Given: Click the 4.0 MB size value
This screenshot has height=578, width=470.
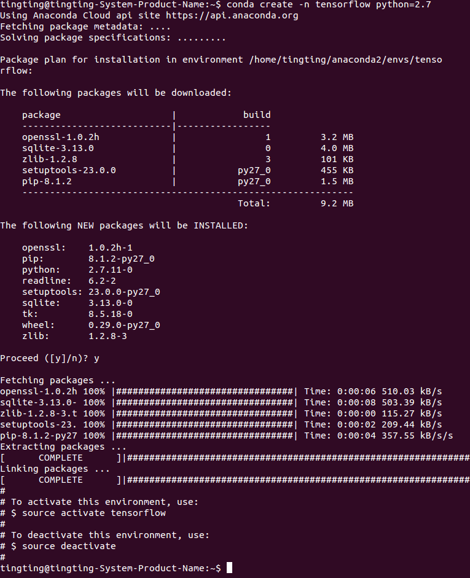Looking at the screenshot, I should click(x=337, y=149).
